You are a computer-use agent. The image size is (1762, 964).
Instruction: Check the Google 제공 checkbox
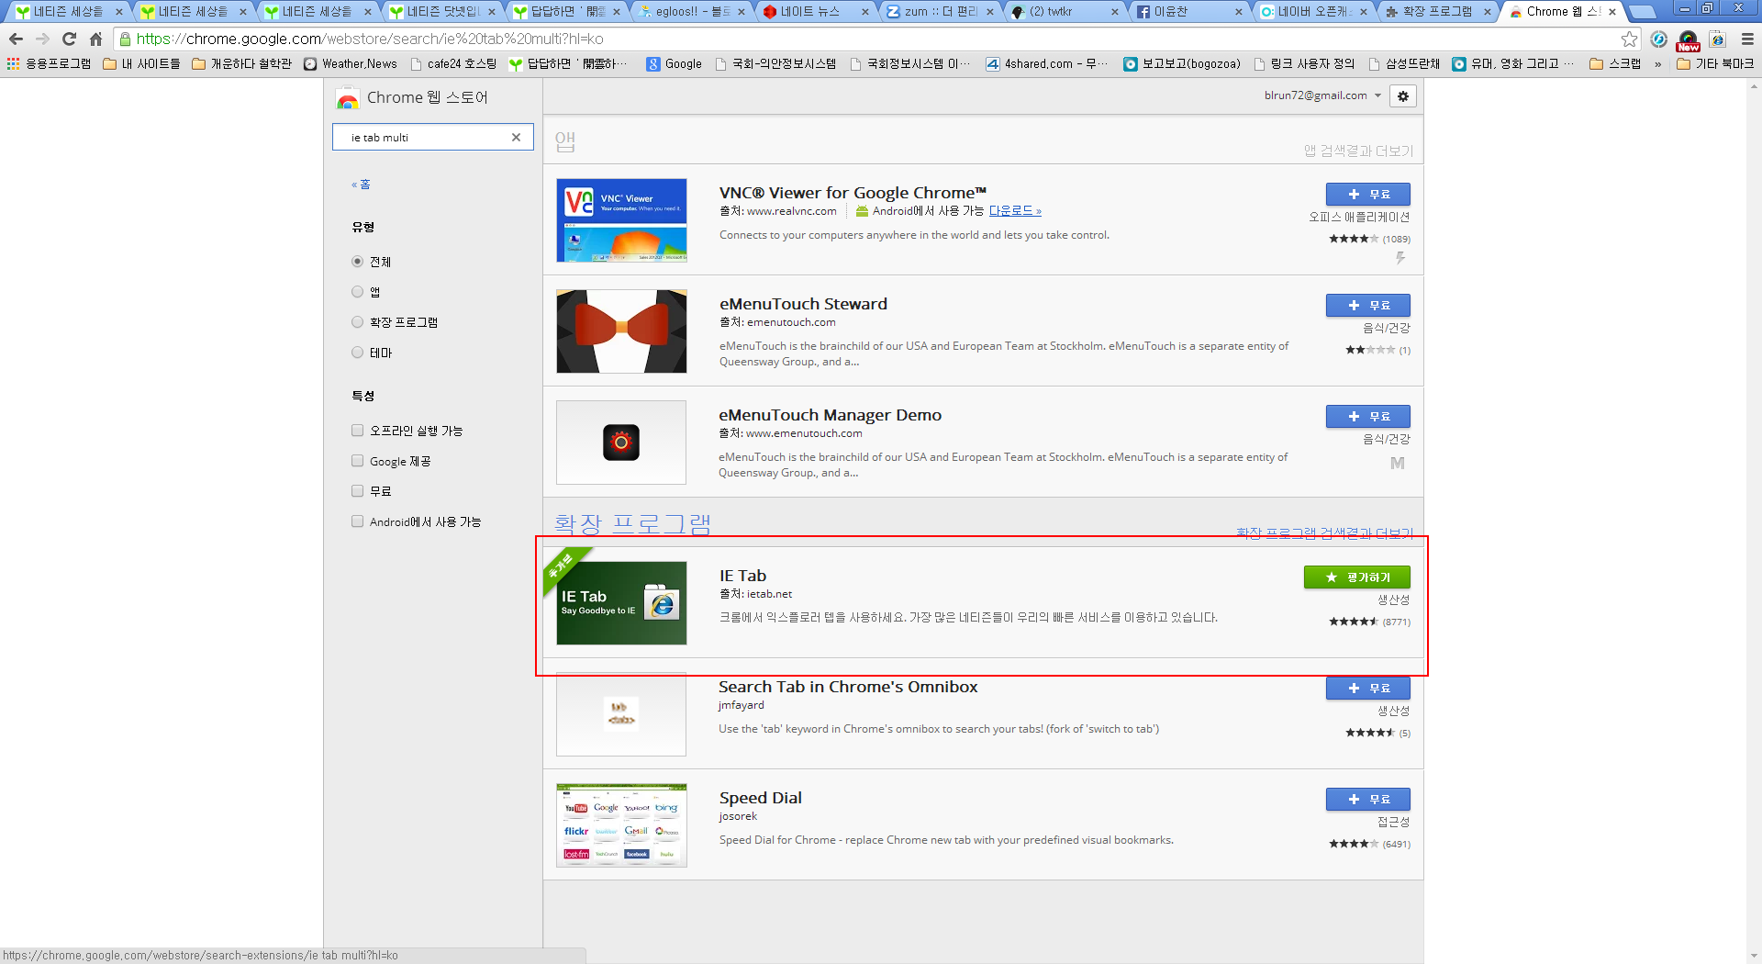point(358,461)
